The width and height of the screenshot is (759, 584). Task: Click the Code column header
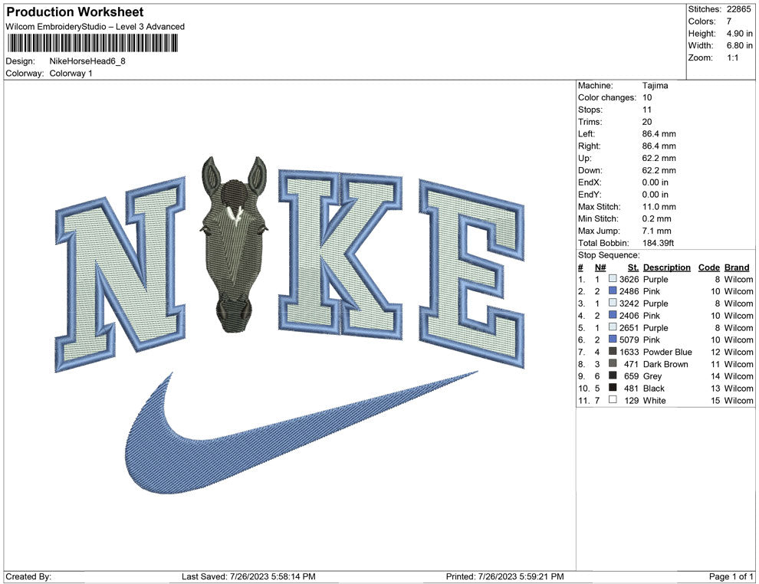(708, 267)
